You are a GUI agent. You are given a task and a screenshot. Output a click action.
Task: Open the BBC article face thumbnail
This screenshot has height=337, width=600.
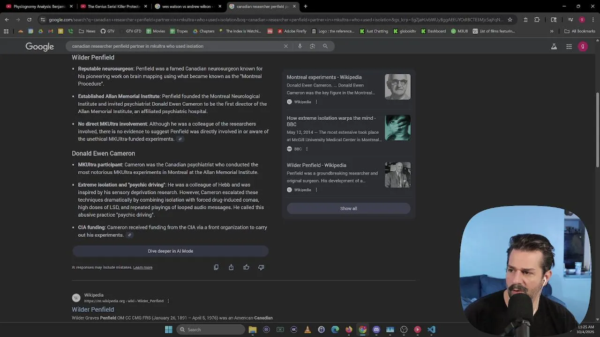397,128
